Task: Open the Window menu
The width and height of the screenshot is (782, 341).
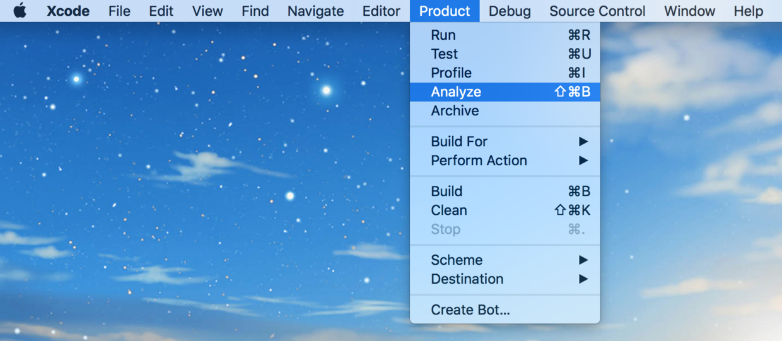Action: point(689,11)
